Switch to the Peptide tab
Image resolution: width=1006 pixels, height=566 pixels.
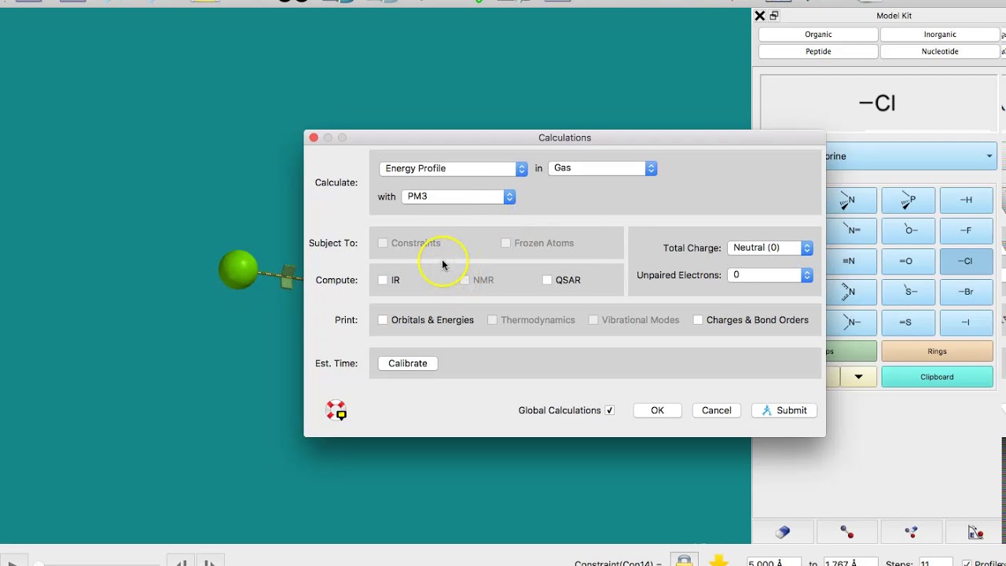pyautogui.click(x=818, y=51)
